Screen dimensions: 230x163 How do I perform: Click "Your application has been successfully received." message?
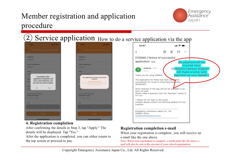coord(94,78)
